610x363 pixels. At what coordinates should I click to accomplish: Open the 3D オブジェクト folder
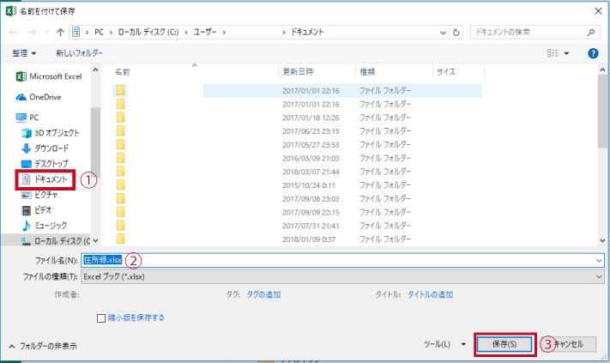coord(56,133)
